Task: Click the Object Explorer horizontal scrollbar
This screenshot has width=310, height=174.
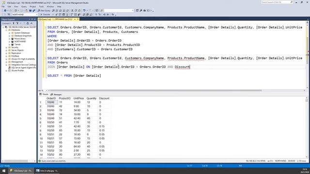Action: [x=16, y=161]
